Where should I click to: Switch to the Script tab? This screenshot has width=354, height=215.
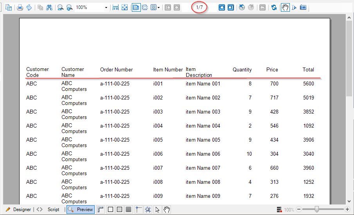pyautogui.click(x=49, y=210)
